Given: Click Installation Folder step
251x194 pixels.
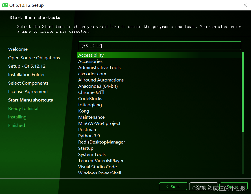Looking at the screenshot, I should (27, 74).
